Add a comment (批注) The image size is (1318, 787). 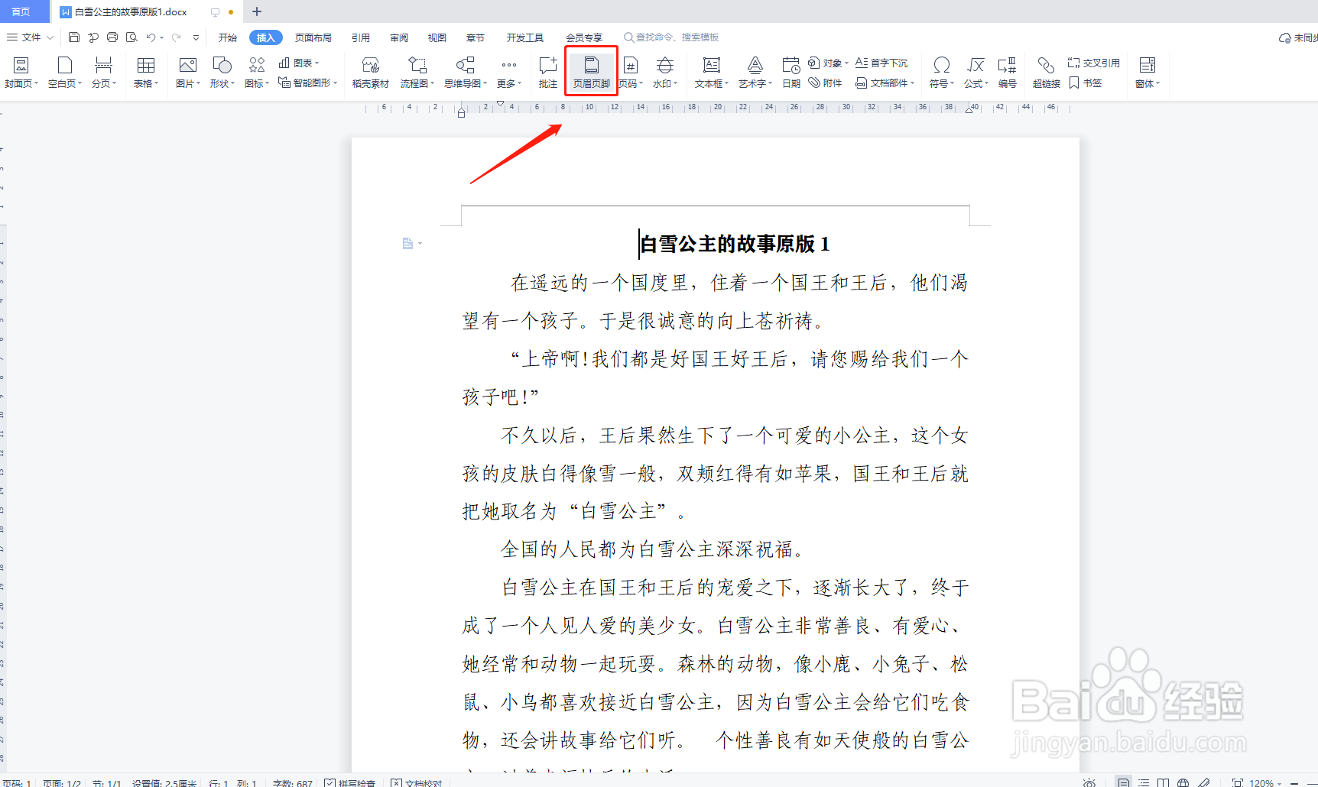(x=547, y=73)
